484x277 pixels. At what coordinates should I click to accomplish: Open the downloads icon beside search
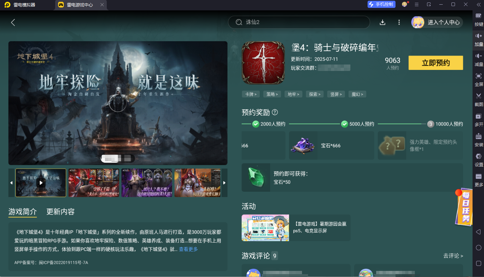click(x=383, y=22)
